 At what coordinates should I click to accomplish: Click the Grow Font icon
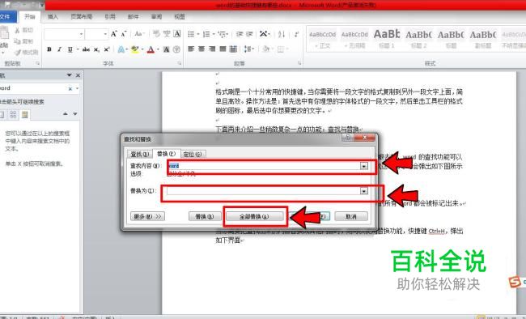pyautogui.click(x=114, y=34)
